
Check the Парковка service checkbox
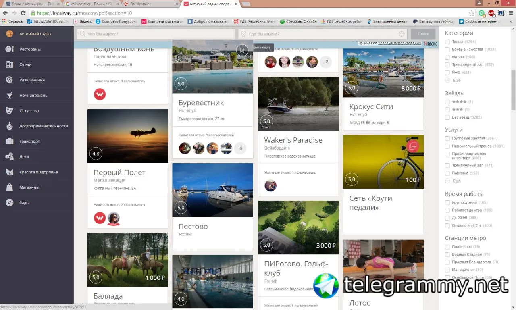pyautogui.click(x=447, y=173)
